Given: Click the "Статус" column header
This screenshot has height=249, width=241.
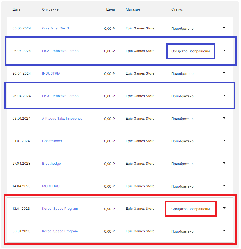Looking at the screenshot, I should click(177, 9).
